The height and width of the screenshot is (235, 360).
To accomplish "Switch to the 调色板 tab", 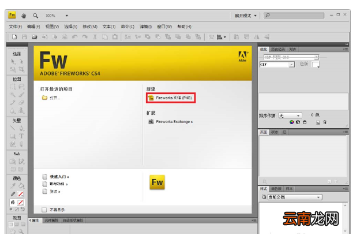I will pyautogui.click(x=276, y=189).
